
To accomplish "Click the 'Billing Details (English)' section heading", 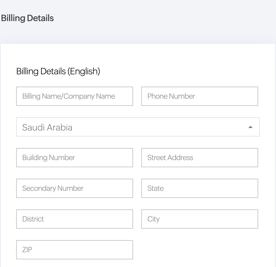I will pyautogui.click(x=58, y=71).
